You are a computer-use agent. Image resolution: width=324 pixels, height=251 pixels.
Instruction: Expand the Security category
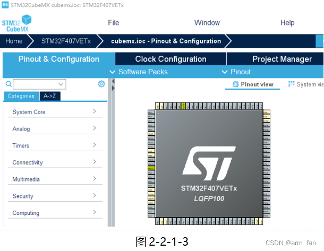pyautogui.click(x=55, y=196)
